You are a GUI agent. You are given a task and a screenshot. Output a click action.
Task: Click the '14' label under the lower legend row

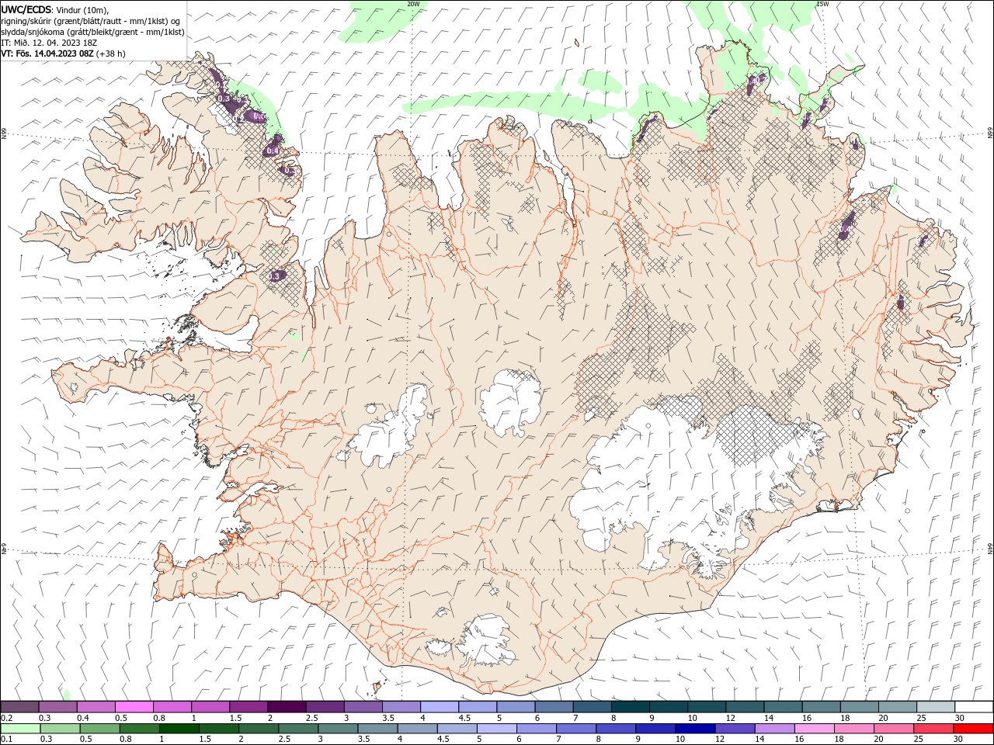pyautogui.click(x=759, y=740)
